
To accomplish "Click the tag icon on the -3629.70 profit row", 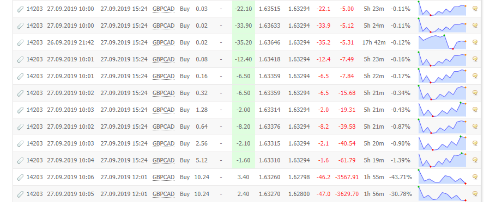I will (x=20, y=194).
